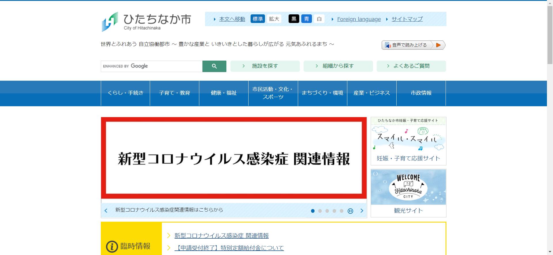The image size is (553, 255).
Task: Open くらし・手続き menu
Action: click(126, 93)
